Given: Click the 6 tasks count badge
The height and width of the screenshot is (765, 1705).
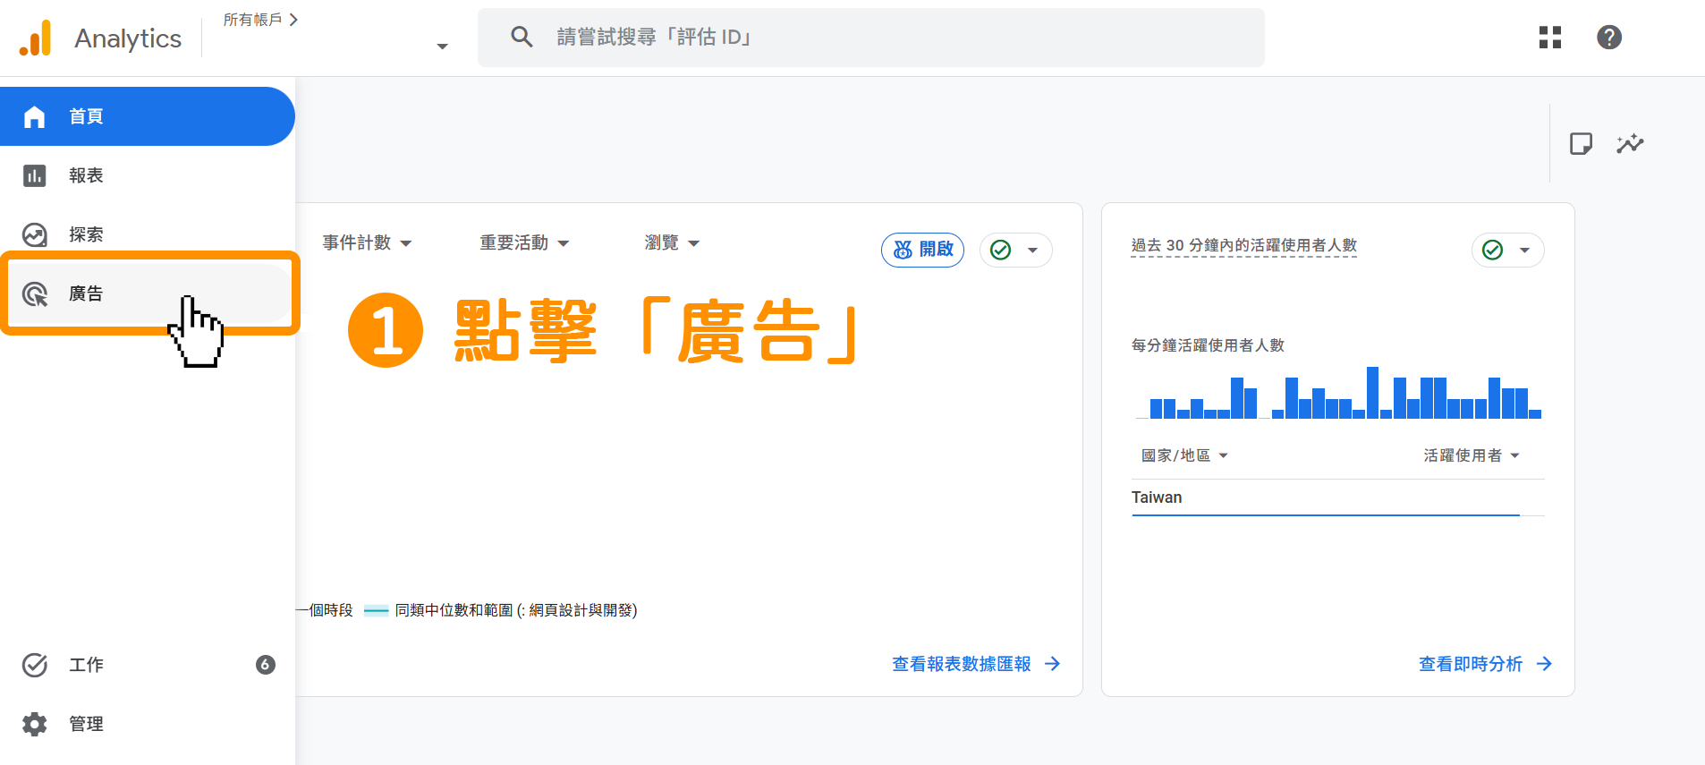Looking at the screenshot, I should click(x=266, y=665).
